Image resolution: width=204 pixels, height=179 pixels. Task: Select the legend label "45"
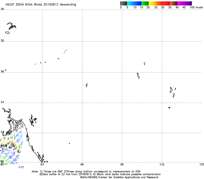click(x=184, y=7)
